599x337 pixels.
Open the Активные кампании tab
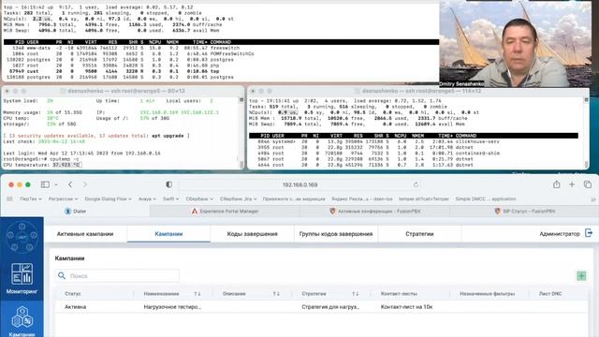(85, 234)
